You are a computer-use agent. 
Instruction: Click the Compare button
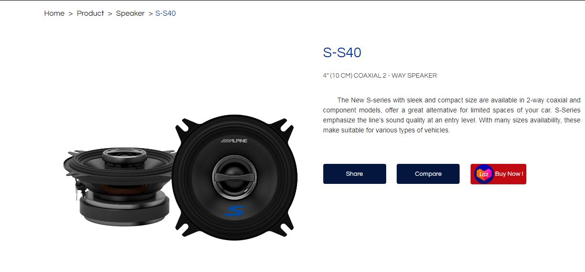(428, 174)
